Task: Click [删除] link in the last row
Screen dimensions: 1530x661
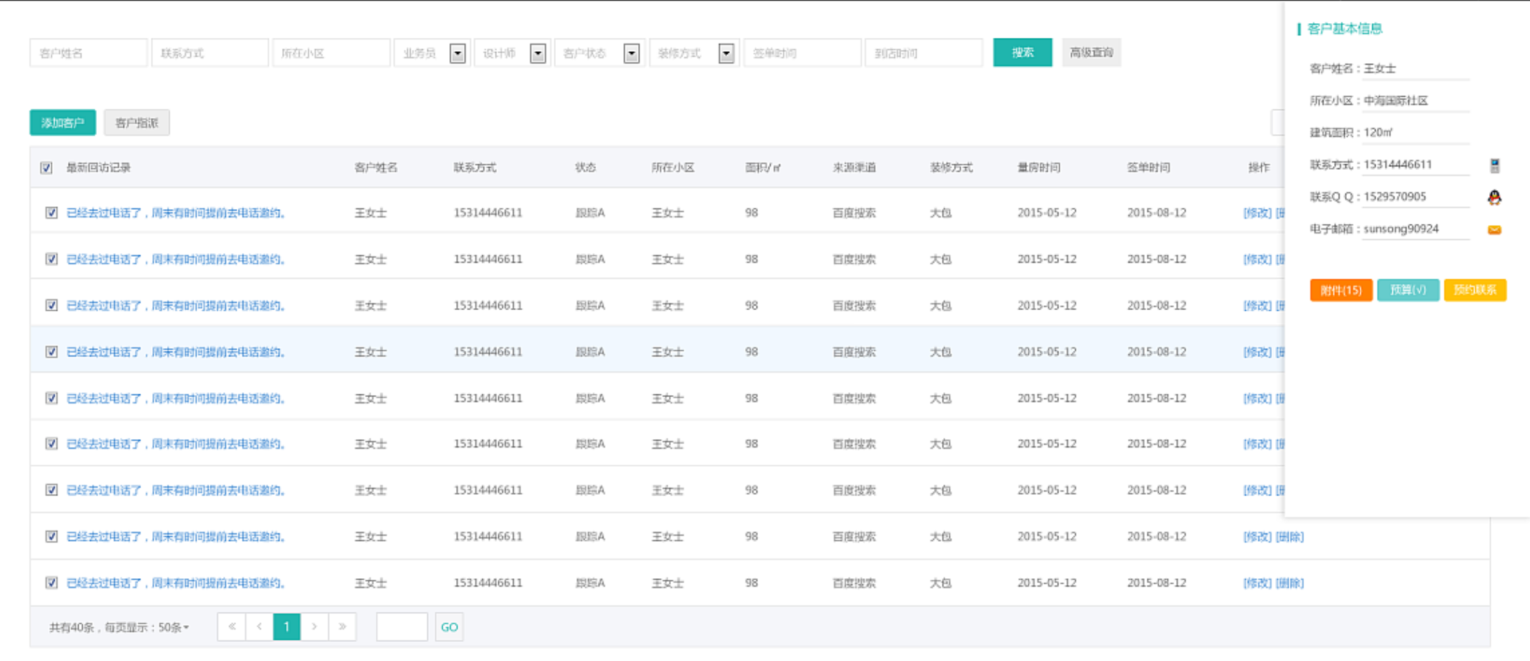Action: pyautogui.click(x=1289, y=582)
